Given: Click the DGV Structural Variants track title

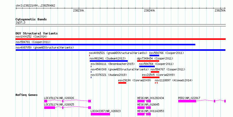Looking at the screenshot, I should point(37,33).
